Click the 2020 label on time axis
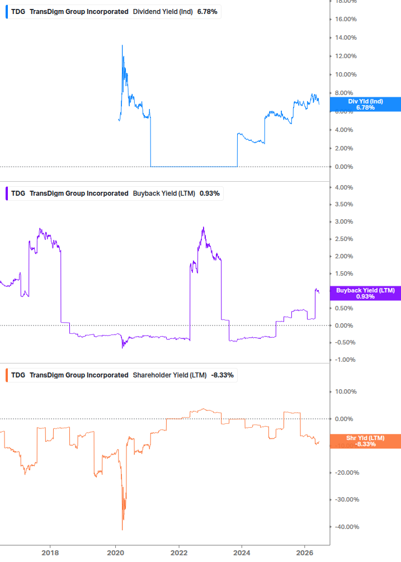This screenshot has width=401, height=562. click(115, 552)
